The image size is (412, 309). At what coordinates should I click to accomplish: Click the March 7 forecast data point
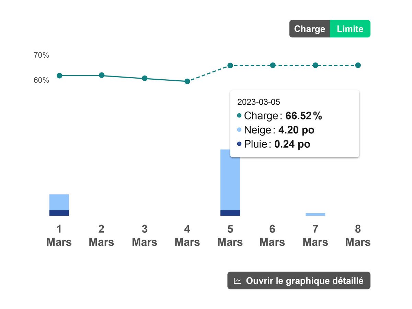(315, 65)
